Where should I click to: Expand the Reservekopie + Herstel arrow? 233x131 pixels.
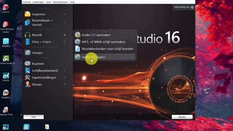(x=65, y=23)
